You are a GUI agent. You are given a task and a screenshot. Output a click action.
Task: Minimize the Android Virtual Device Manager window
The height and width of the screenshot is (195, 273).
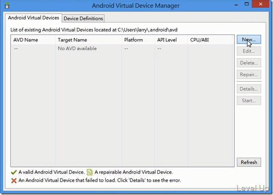click(x=236, y=4)
